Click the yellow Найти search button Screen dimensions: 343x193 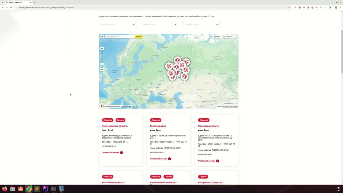(139, 37)
